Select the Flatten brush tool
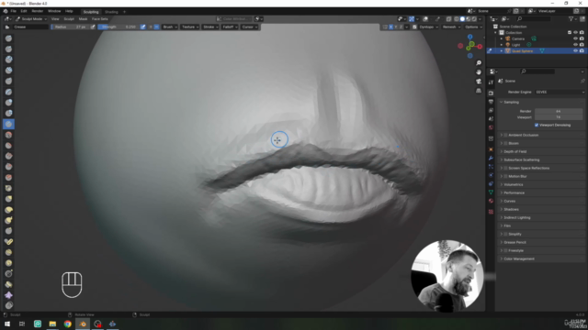The height and width of the screenshot is (330, 588). (8, 146)
